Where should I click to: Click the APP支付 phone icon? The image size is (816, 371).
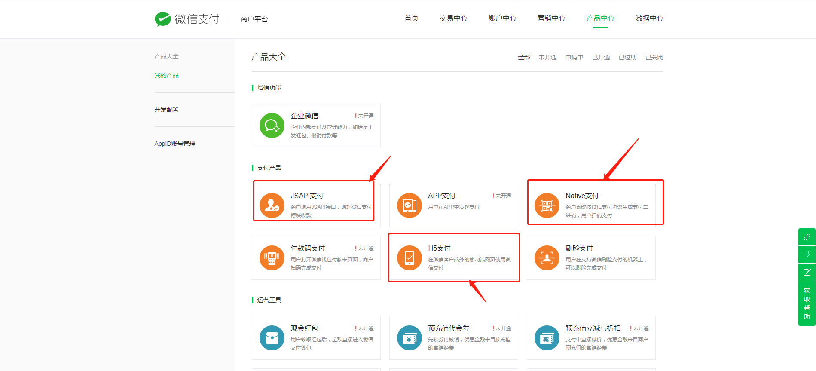pyautogui.click(x=410, y=205)
